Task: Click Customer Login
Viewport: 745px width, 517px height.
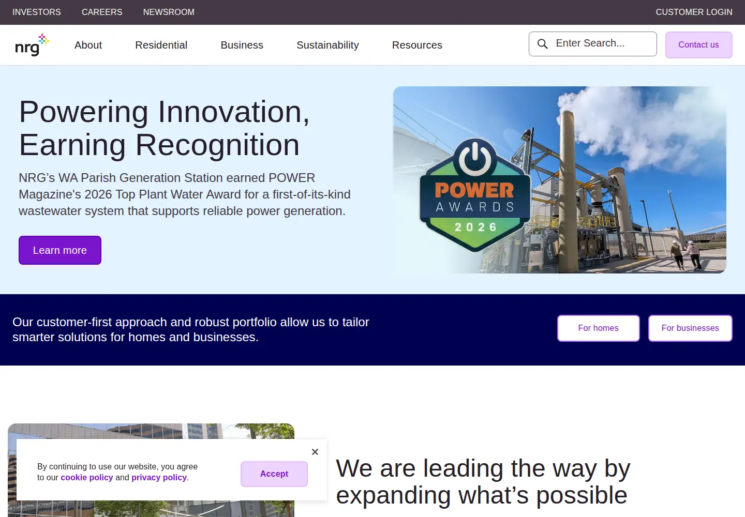Action: coord(694,12)
